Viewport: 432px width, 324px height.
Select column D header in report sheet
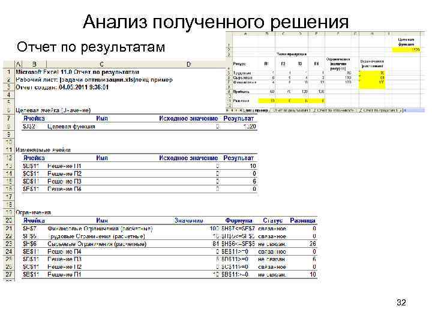[188, 64]
